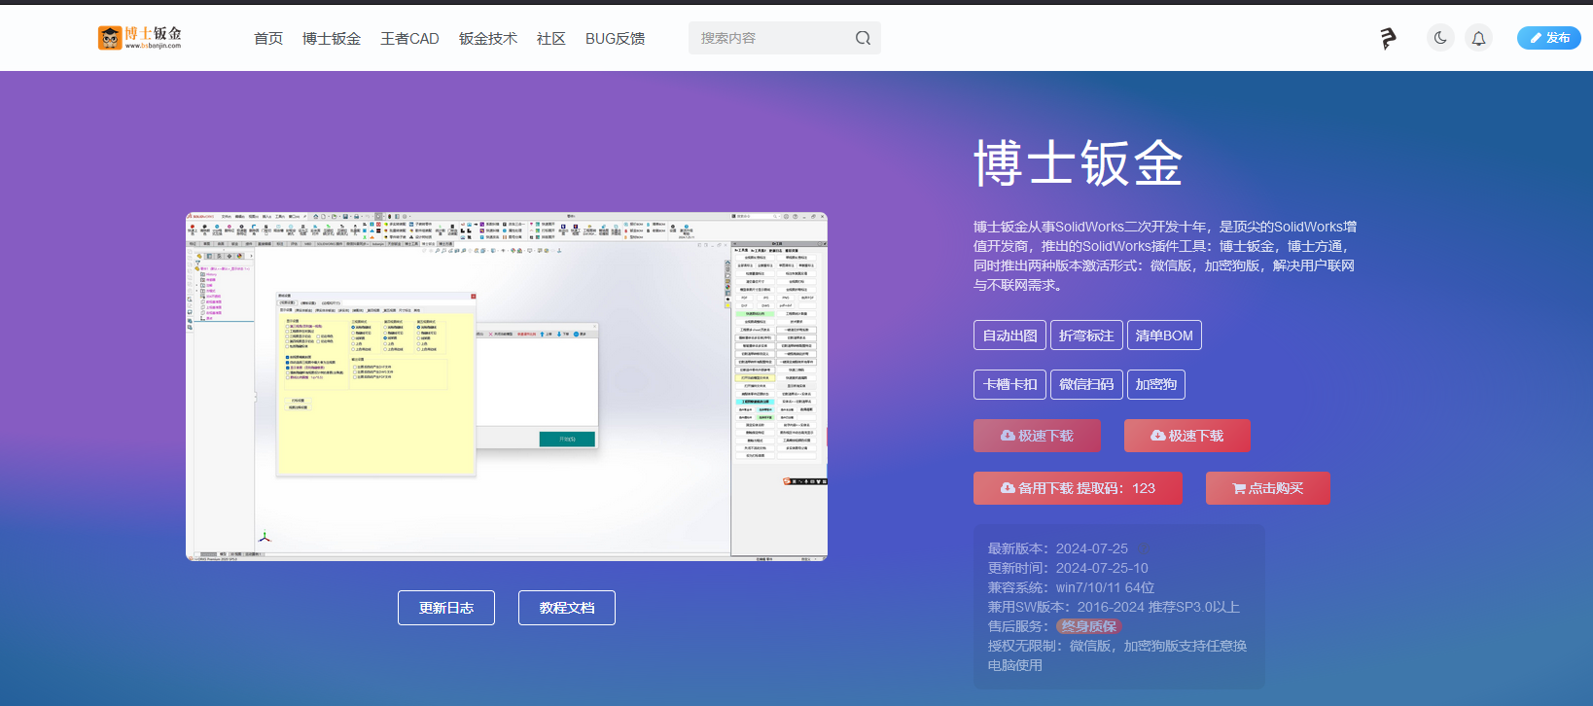
Task: Click the 更新时间：2024-07-25-10 line
Action: [1068, 568]
